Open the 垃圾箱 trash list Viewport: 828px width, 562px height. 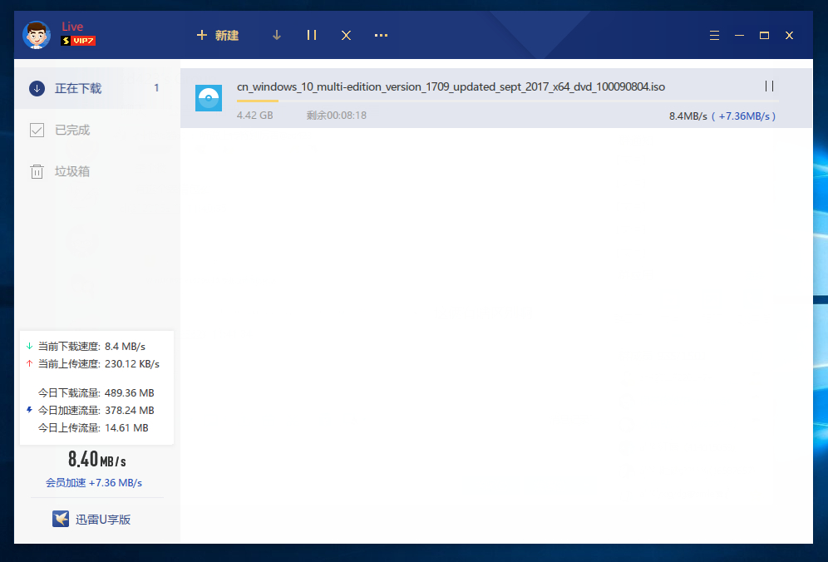[x=71, y=171]
